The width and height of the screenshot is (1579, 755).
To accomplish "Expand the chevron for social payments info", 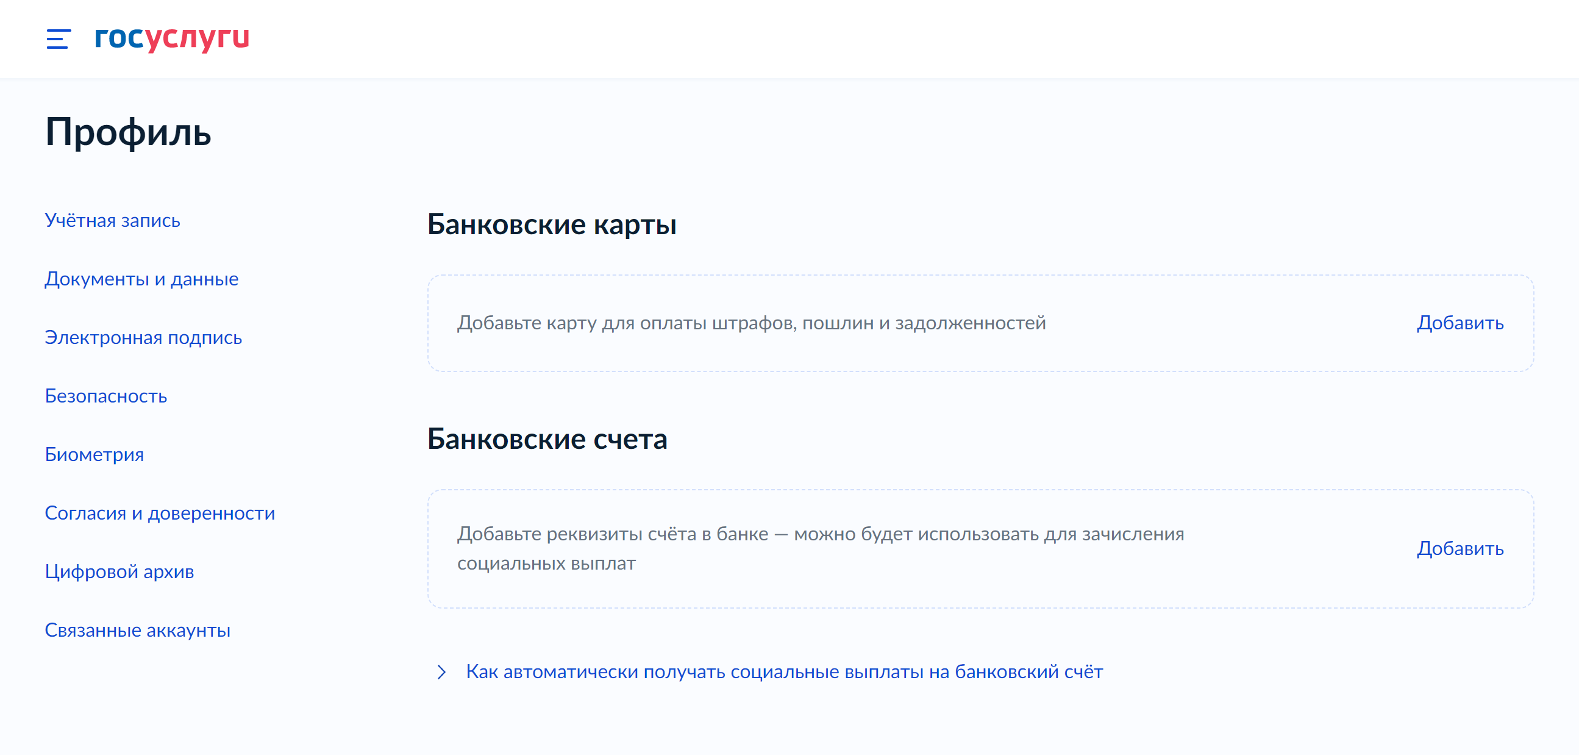I will click(441, 672).
